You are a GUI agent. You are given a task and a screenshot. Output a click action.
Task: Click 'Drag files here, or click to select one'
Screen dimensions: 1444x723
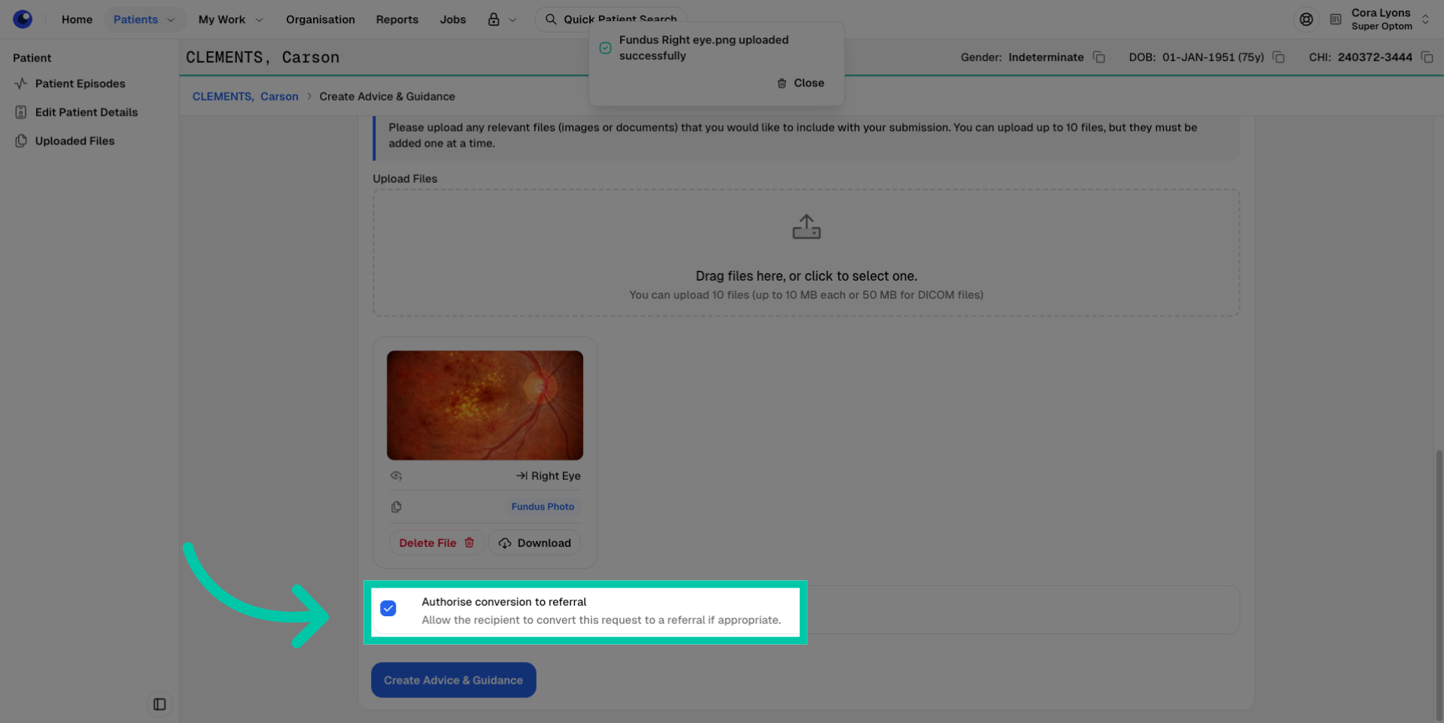tap(806, 276)
